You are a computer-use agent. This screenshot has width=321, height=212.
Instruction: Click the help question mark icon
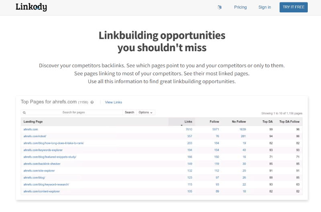tap(92, 102)
